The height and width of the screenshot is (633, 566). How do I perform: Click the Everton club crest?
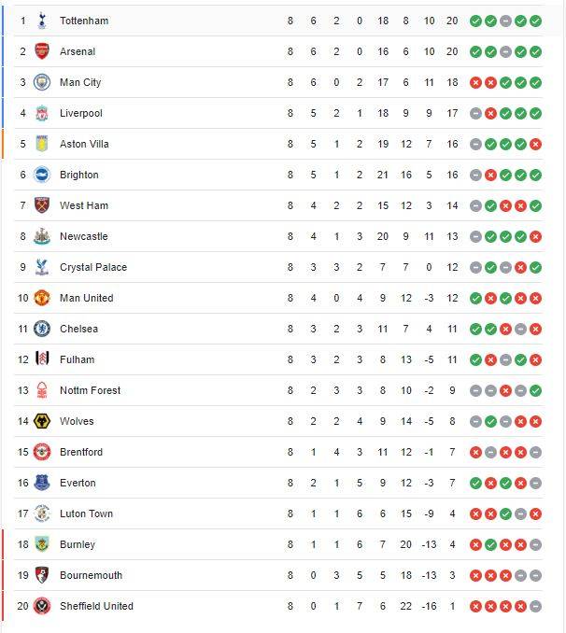[x=41, y=483]
